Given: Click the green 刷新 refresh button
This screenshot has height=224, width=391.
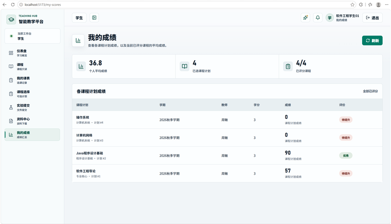Looking at the screenshot, I should [x=372, y=41].
